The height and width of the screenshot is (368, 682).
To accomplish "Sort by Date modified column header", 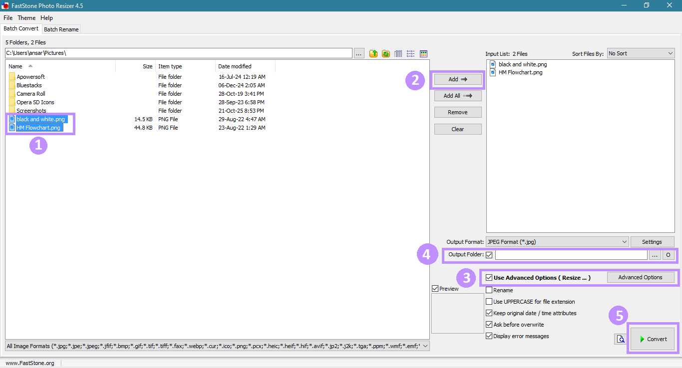I will tap(245, 66).
